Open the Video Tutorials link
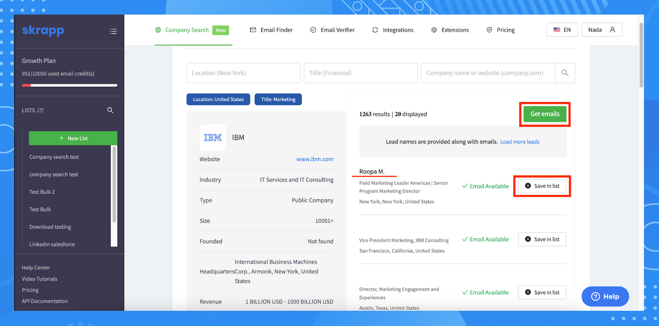 tap(40, 279)
